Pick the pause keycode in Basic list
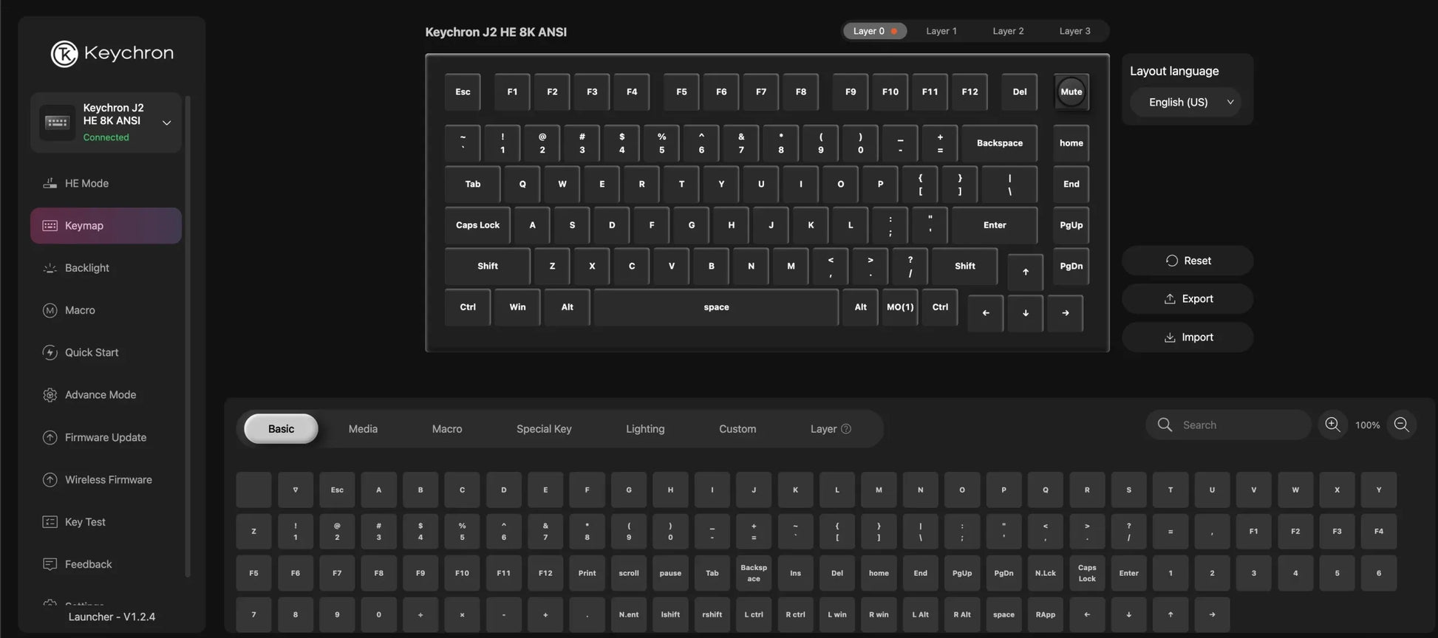 [x=670, y=573]
